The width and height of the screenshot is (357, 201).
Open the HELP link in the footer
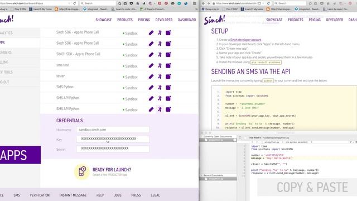pyautogui.click(x=100, y=195)
